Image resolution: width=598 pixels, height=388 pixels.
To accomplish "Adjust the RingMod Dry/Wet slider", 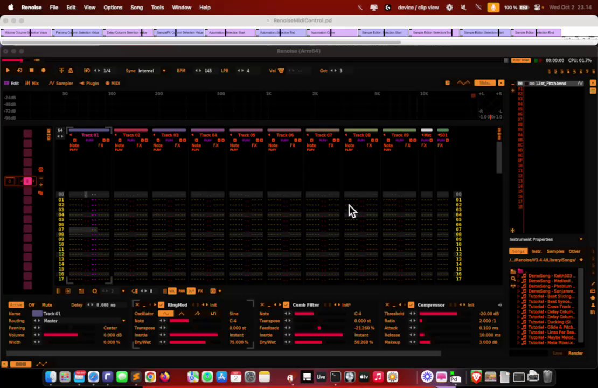I will [x=194, y=342].
